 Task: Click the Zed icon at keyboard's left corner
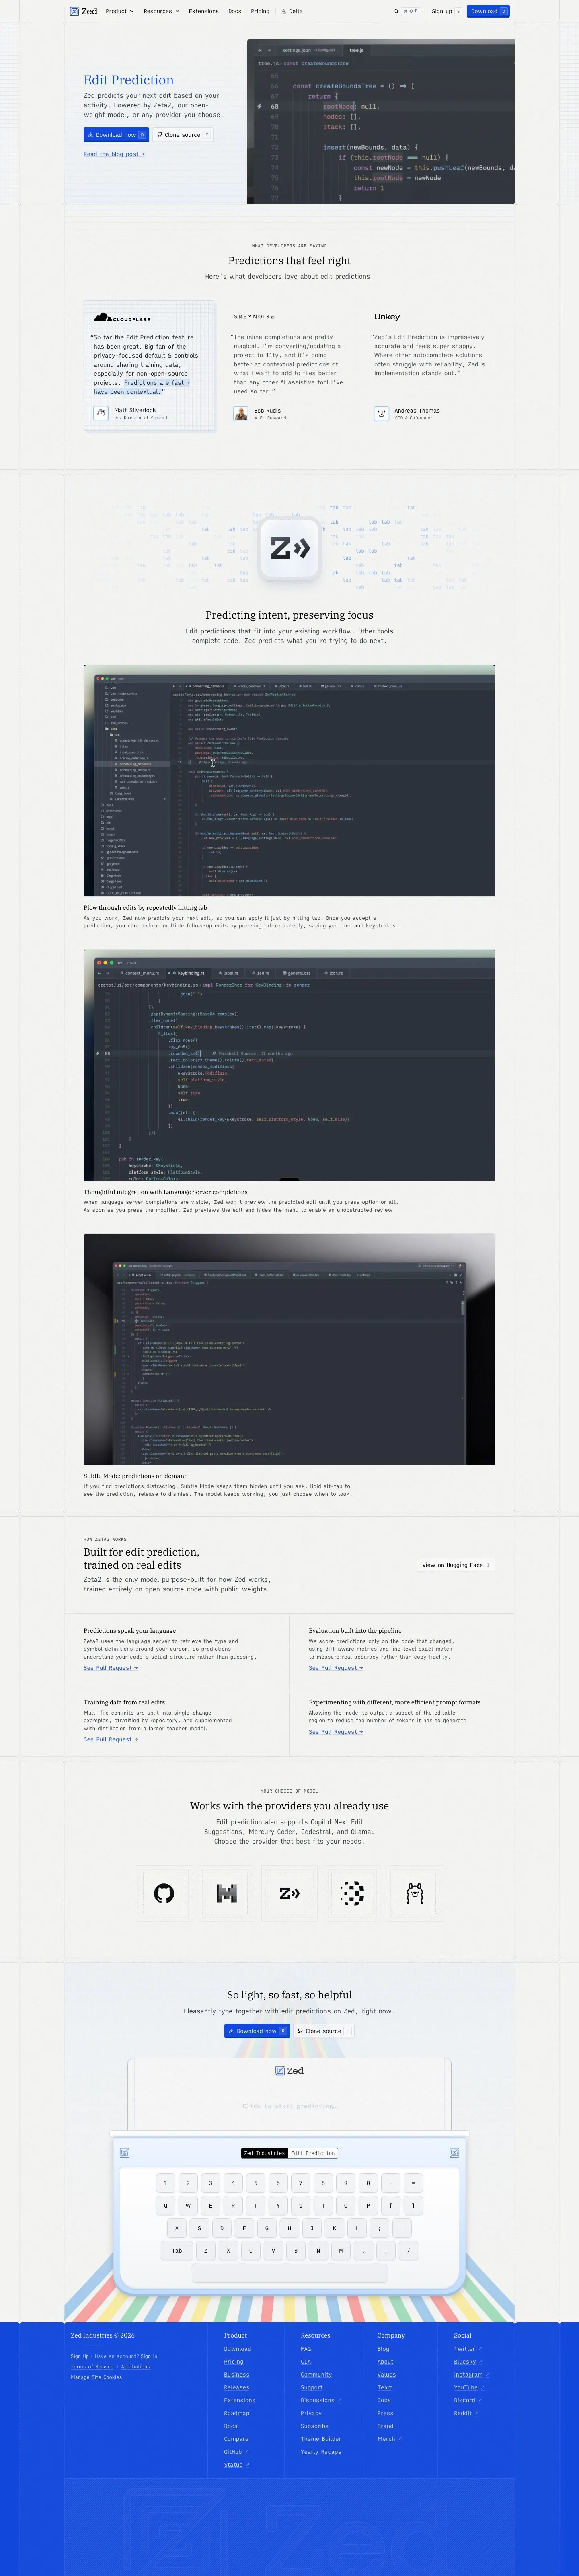(x=125, y=2152)
